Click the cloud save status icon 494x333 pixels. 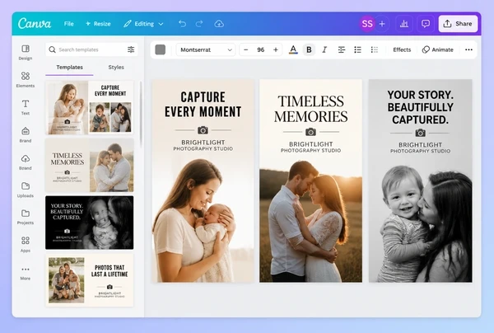point(219,24)
